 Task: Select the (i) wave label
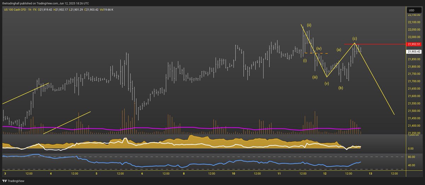305,61
